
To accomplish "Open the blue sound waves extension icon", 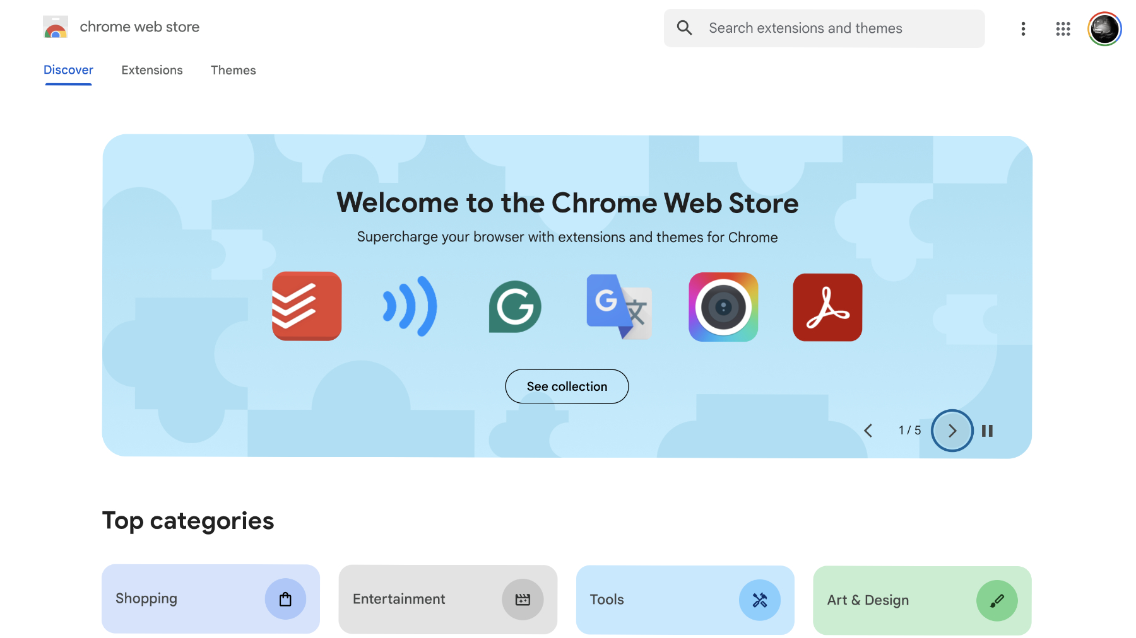I will tap(410, 306).
